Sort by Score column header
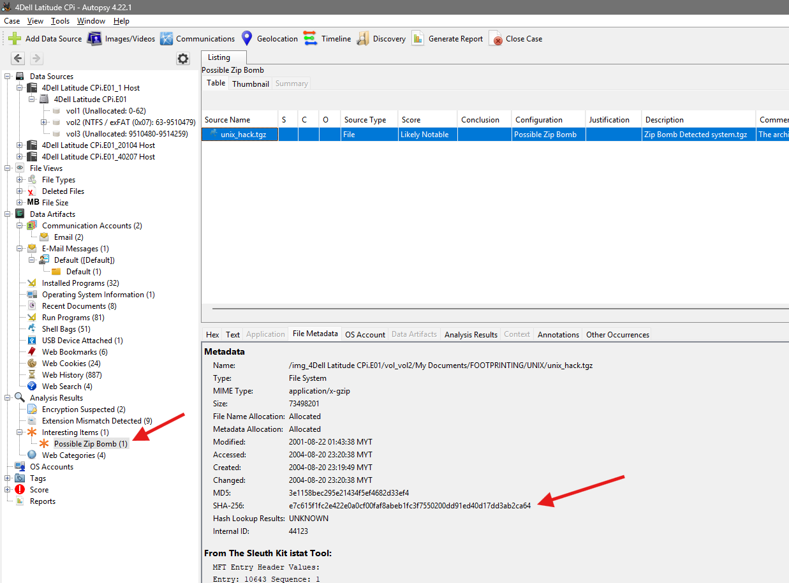This screenshot has width=789, height=583. click(427, 119)
